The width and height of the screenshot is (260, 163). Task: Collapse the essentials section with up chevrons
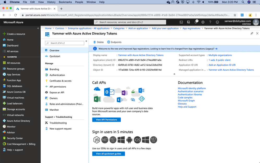[174, 74]
